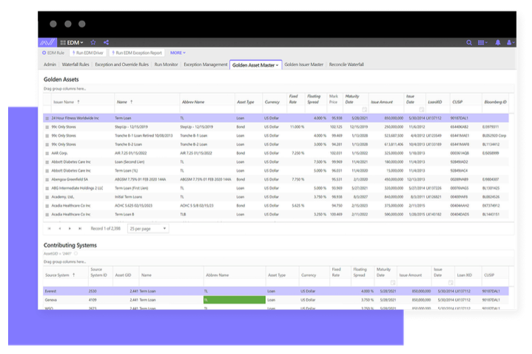
Task: Tick the checkbox for AAR Corp. row
Action: [47, 153]
